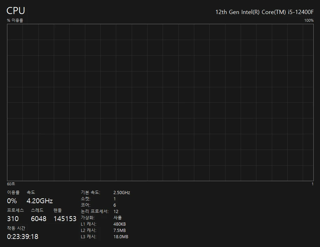Viewport: 320px width, 247px height.
Task: Click the '속도' label
Action: pyautogui.click(x=31, y=192)
